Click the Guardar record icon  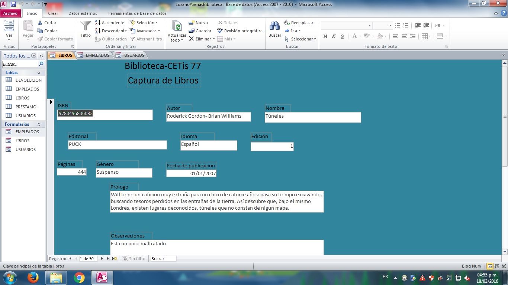point(192,31)
